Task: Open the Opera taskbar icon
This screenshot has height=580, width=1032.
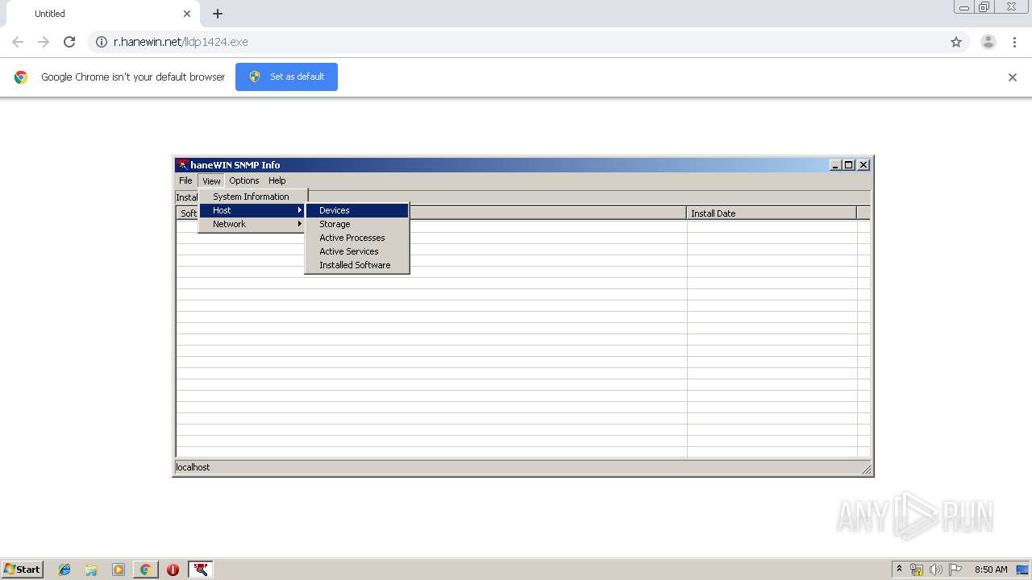Action: pos(173,570)
